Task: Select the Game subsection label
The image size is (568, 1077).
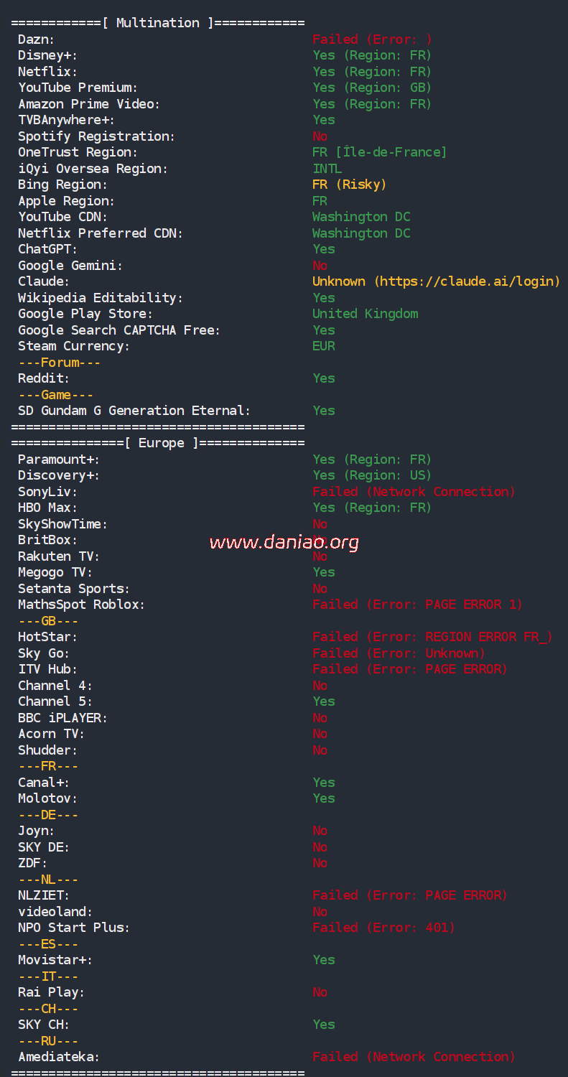Action: (56, 395)
